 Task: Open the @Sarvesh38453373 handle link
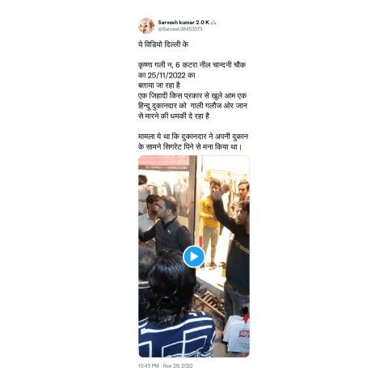[180, 29]
